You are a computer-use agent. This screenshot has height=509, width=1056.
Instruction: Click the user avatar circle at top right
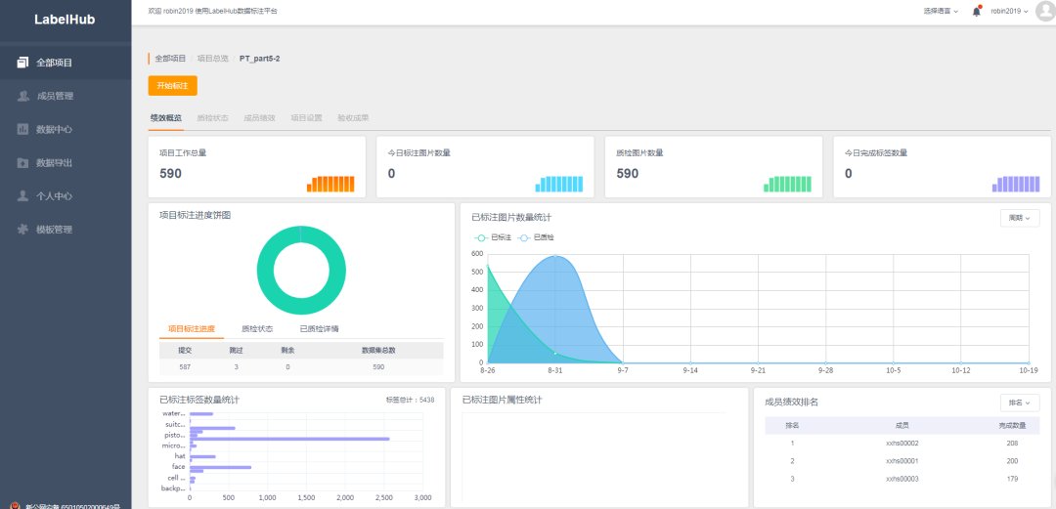pyautogui.click(x=1045, y=12)
